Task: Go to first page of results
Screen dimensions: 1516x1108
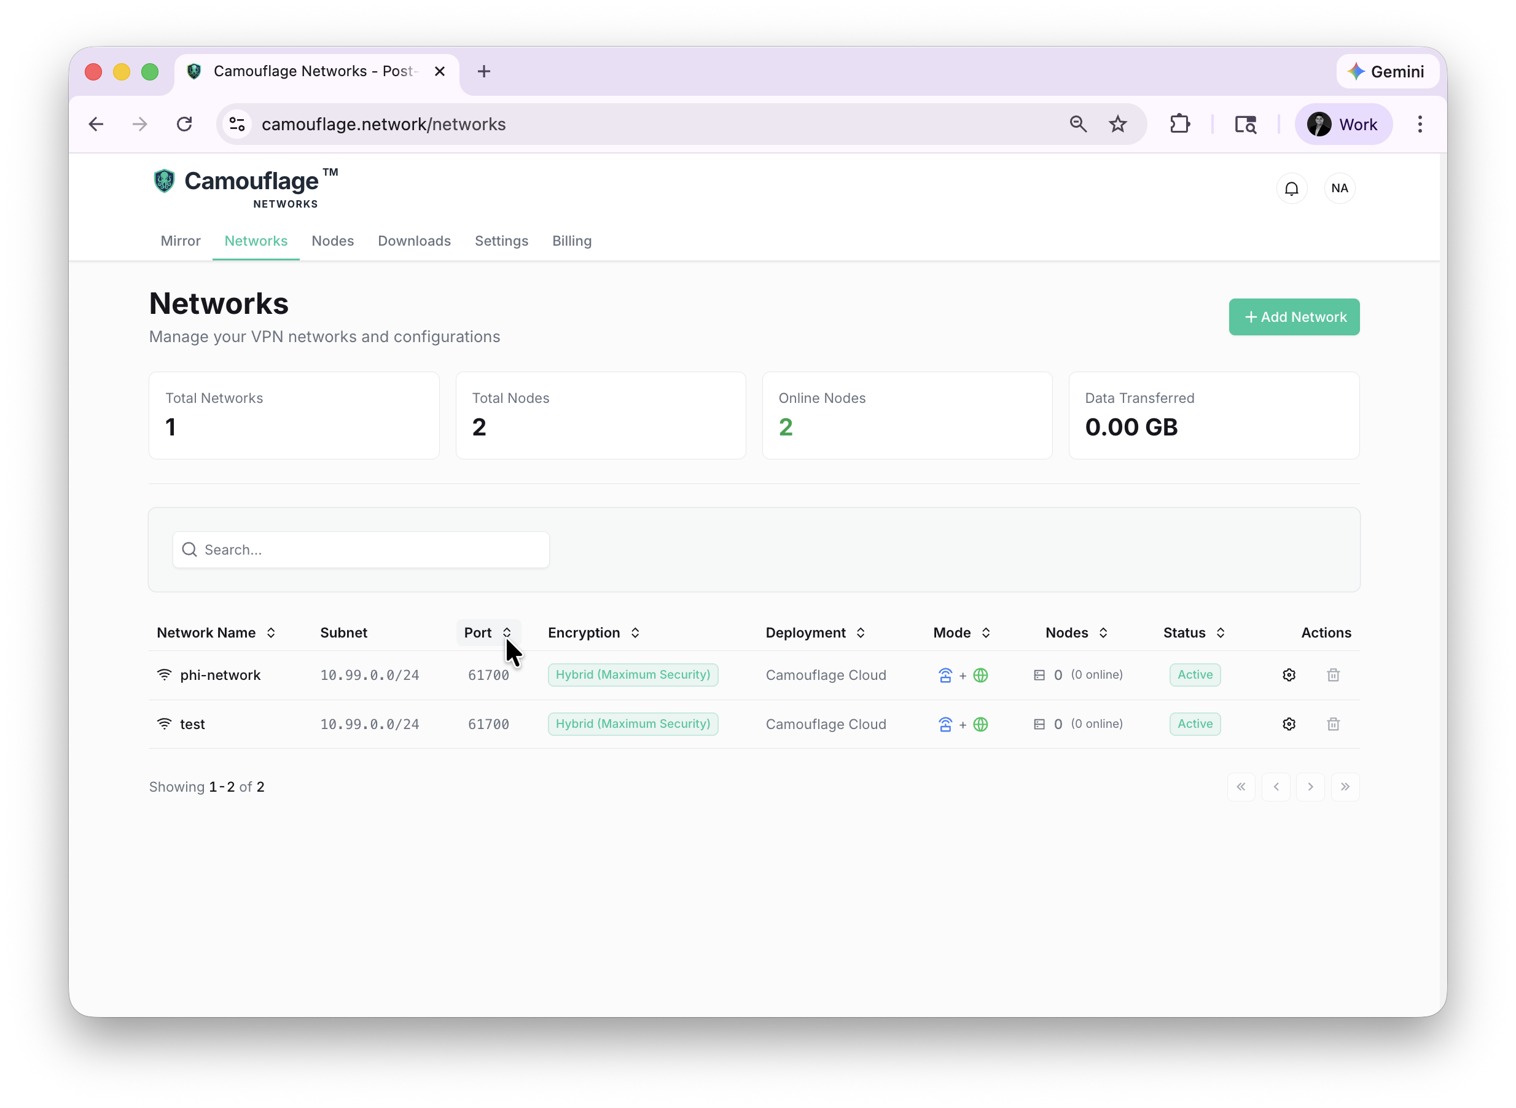Action: click(1240, 786)
